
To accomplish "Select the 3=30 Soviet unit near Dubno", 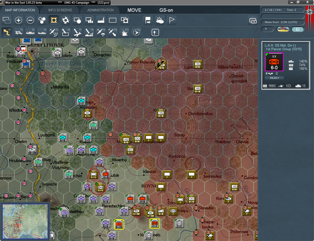I will [x=136, y=211].
